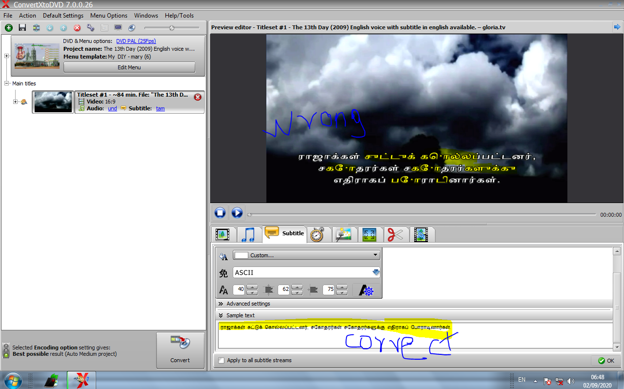Select the Subtitle tab
This screenshot has height=389, width=624.
[x=285, y=233]
